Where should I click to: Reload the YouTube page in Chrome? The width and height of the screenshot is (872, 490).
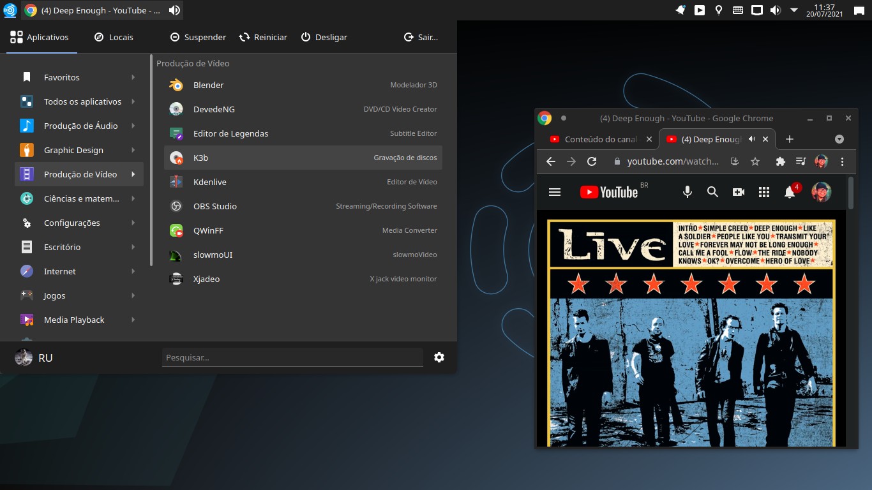pyautogui.click(x=592, y=161)
